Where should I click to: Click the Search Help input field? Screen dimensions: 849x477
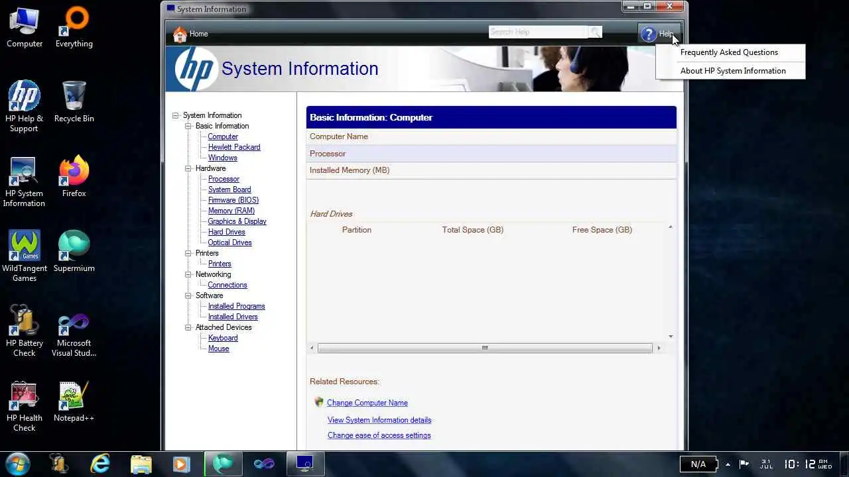[x=539, y=32]
